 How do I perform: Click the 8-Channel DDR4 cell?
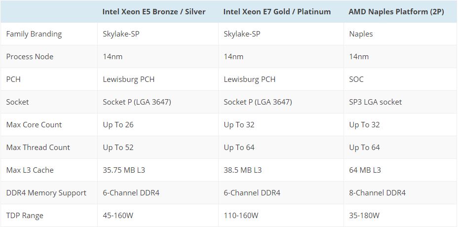377,193
